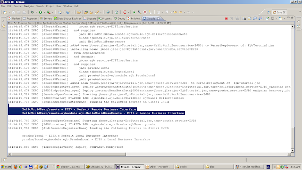Open the Help menu
Viewport: 302px width, 170px height.
pyautogui.click(x=76, y=6)
